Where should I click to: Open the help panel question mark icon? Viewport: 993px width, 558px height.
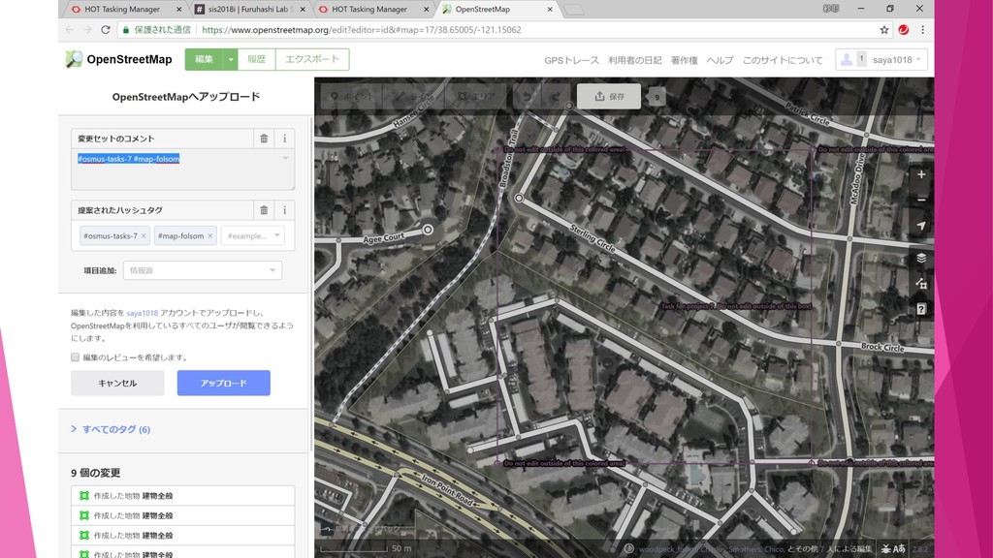[920, 309]
